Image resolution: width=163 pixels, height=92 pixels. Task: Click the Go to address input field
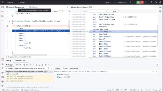click(x=98, y=11)
